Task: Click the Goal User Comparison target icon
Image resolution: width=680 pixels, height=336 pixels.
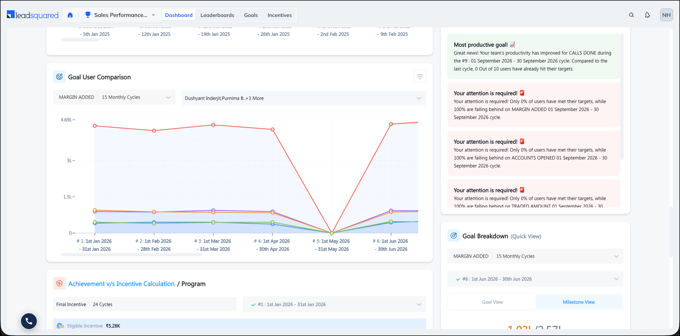Action: [x=59, y=77]
